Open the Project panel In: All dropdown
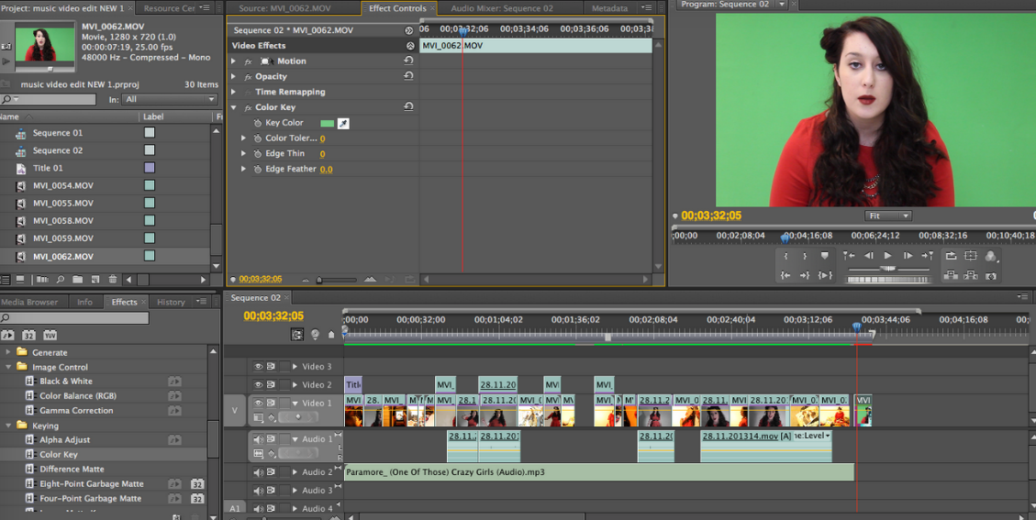The image size is (1036, 520). click(171, 99)
